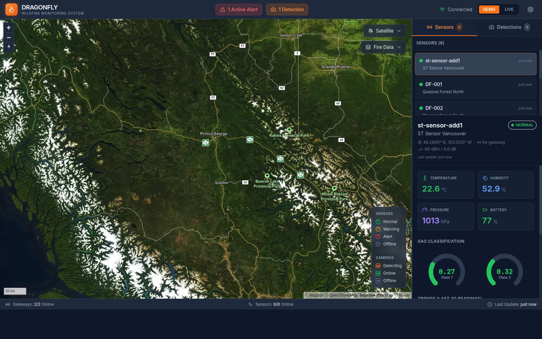Click the 'GAS CLASSIFICATION' section heading

441,241
